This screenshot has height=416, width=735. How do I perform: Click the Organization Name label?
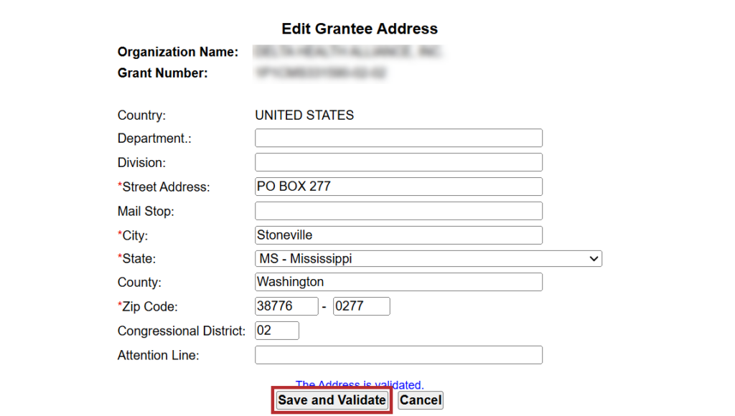coord(177,52)
